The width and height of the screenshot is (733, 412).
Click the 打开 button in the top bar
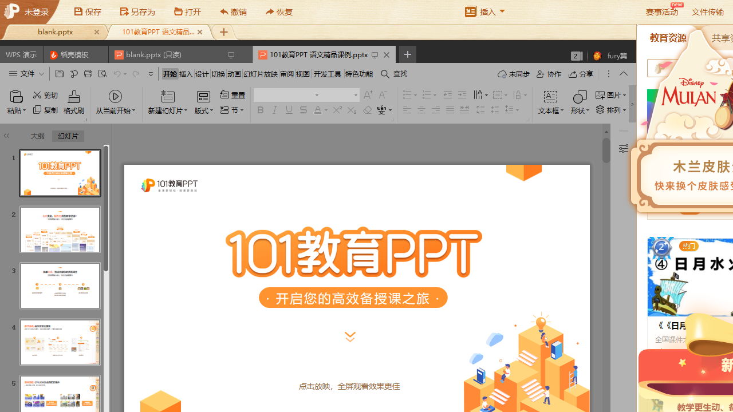[188, 11]
